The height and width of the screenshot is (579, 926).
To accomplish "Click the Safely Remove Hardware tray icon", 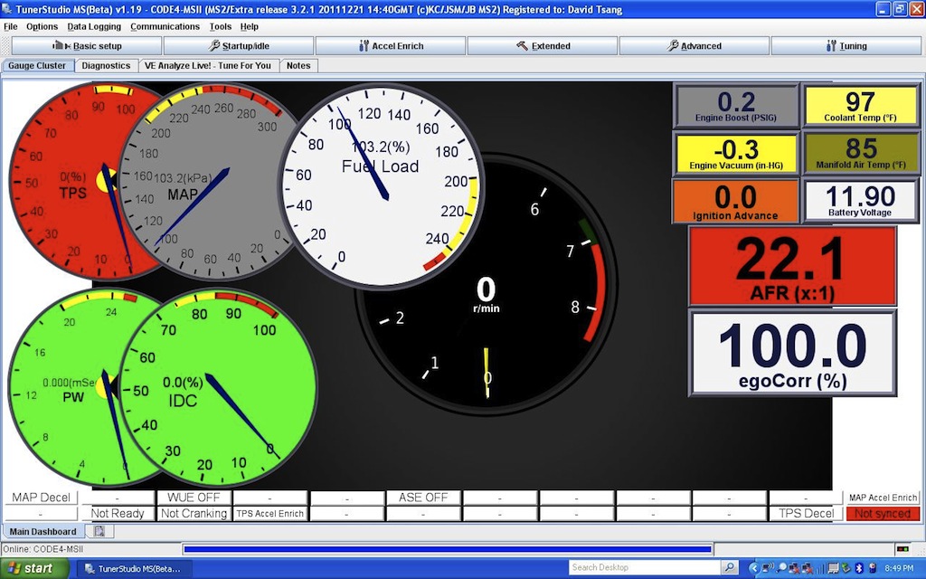I will 846,568.
